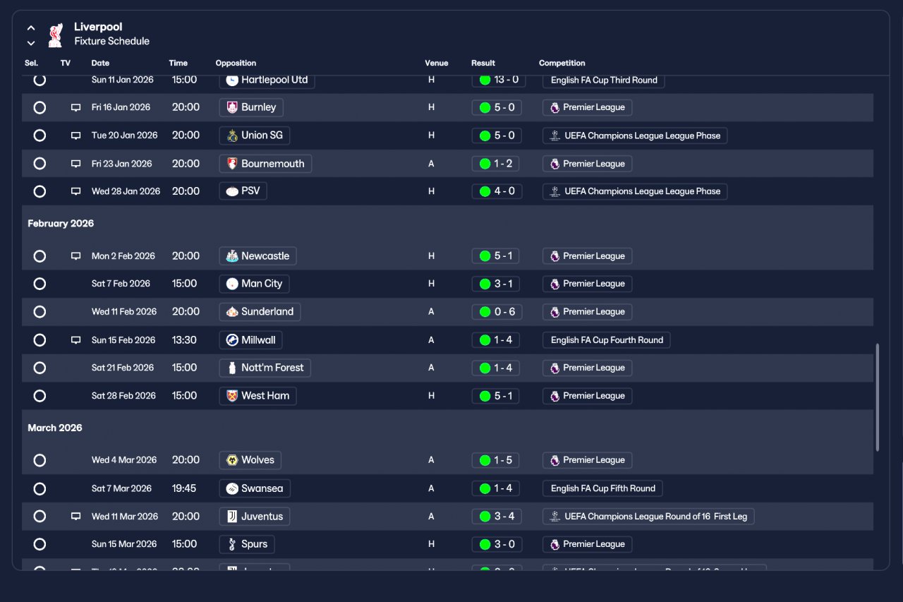This screenshot has height=602, width=903.
Task: Click the TV icon on PSV row
Action: (x=75, y=191)
